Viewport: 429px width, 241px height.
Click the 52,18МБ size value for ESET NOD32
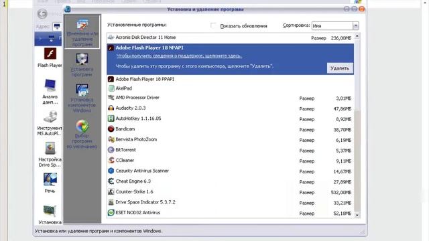[x=342, y=214]
